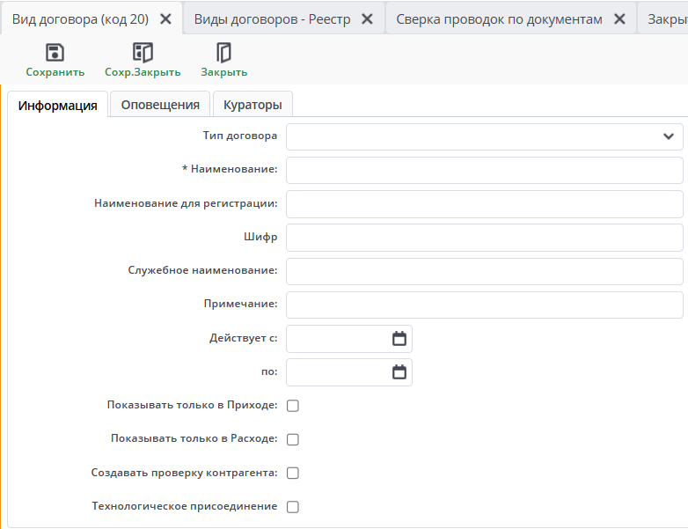Close the Виды договоров - Реестр tab

point(367,18)
